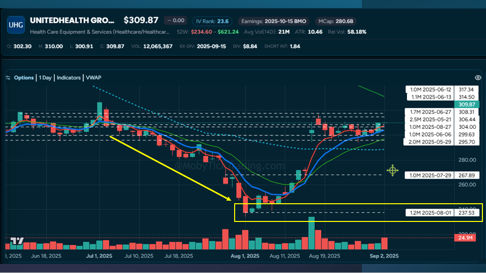The image size is (486, 273).
Task: Click the Earnings 2025-10-15 BMO badge
Action: coord(274,21)
